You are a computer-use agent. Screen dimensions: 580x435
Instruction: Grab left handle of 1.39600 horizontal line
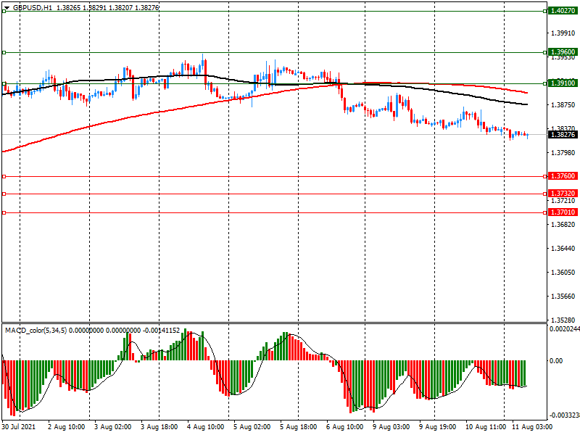point(4,52)
